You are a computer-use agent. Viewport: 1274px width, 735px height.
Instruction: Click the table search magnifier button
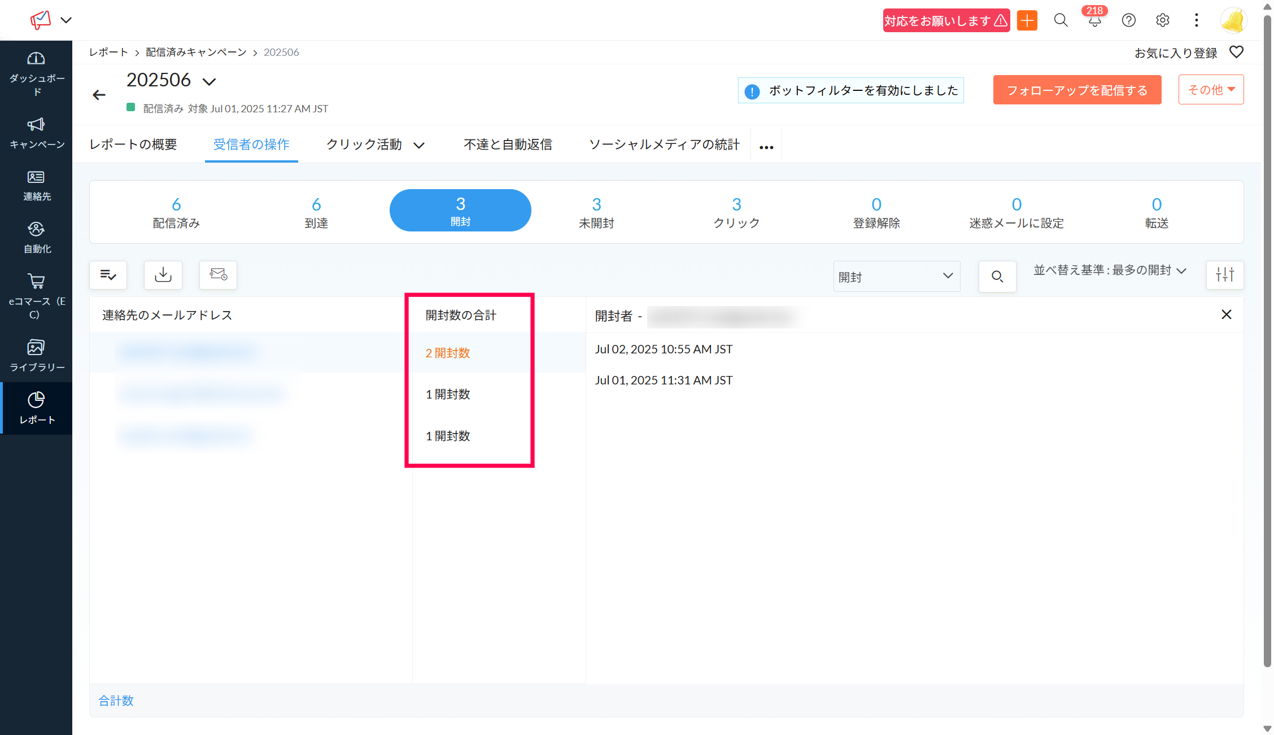[997, 277]
